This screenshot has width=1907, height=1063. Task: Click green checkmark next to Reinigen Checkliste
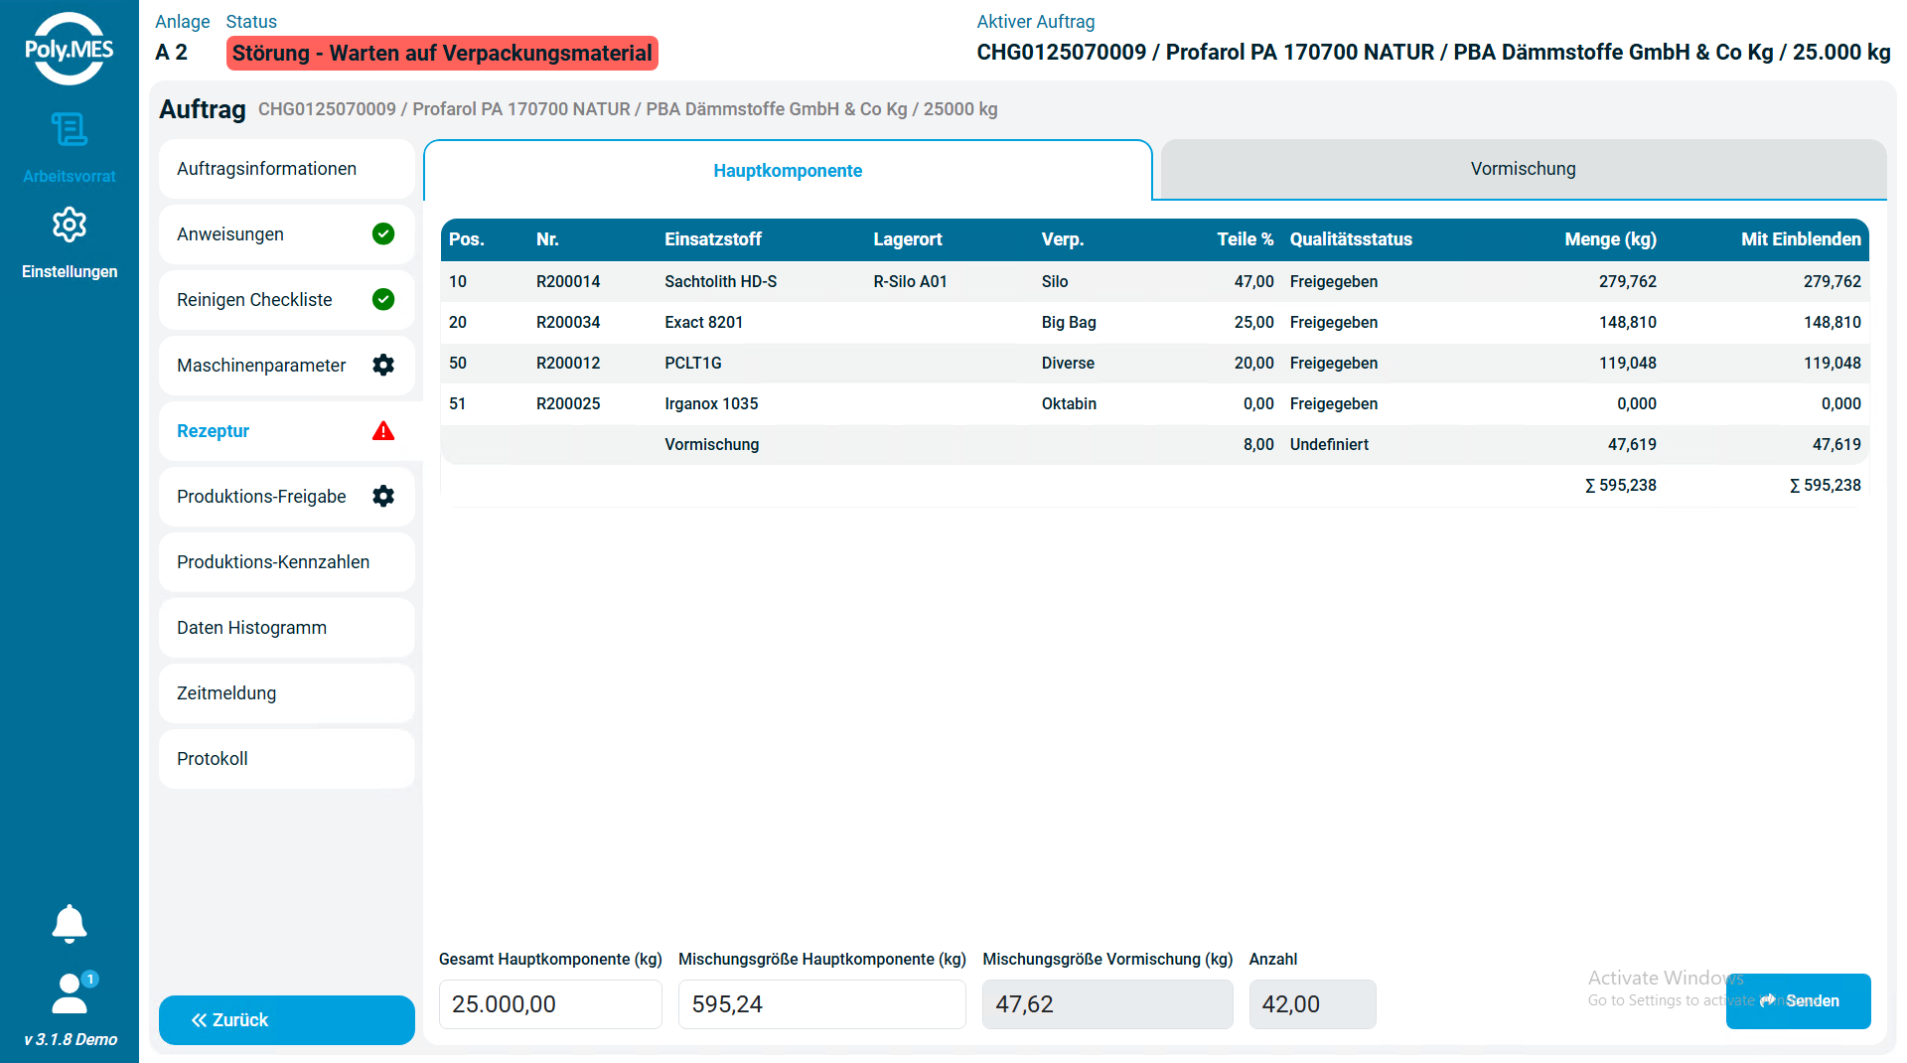point(383,300)
